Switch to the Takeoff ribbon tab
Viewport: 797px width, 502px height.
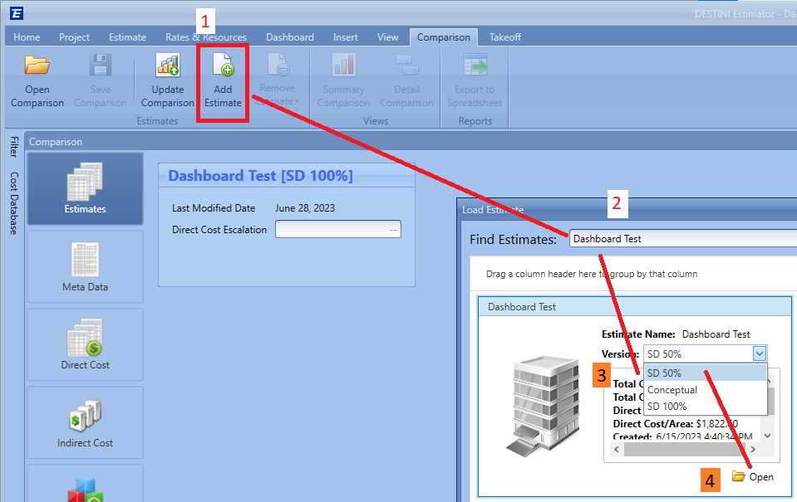(x=504, y=37)
